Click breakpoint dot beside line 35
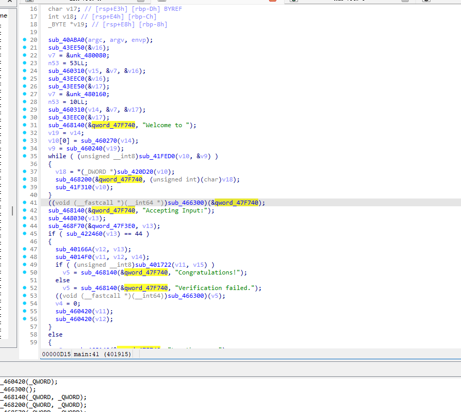The image size is (461, 412). 24,156
